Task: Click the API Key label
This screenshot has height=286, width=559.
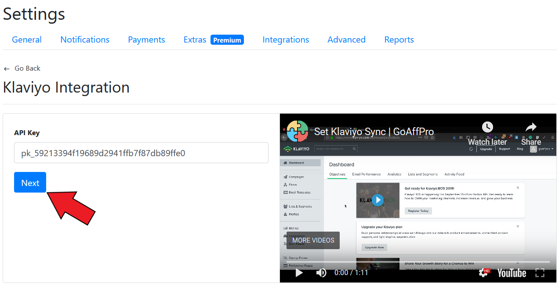Action: (x=27, y=133)
